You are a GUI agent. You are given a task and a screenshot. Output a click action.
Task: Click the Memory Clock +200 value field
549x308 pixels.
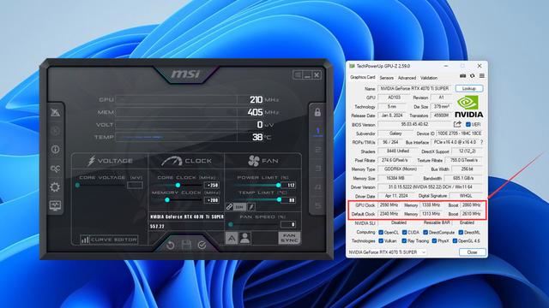click(212, 200)
